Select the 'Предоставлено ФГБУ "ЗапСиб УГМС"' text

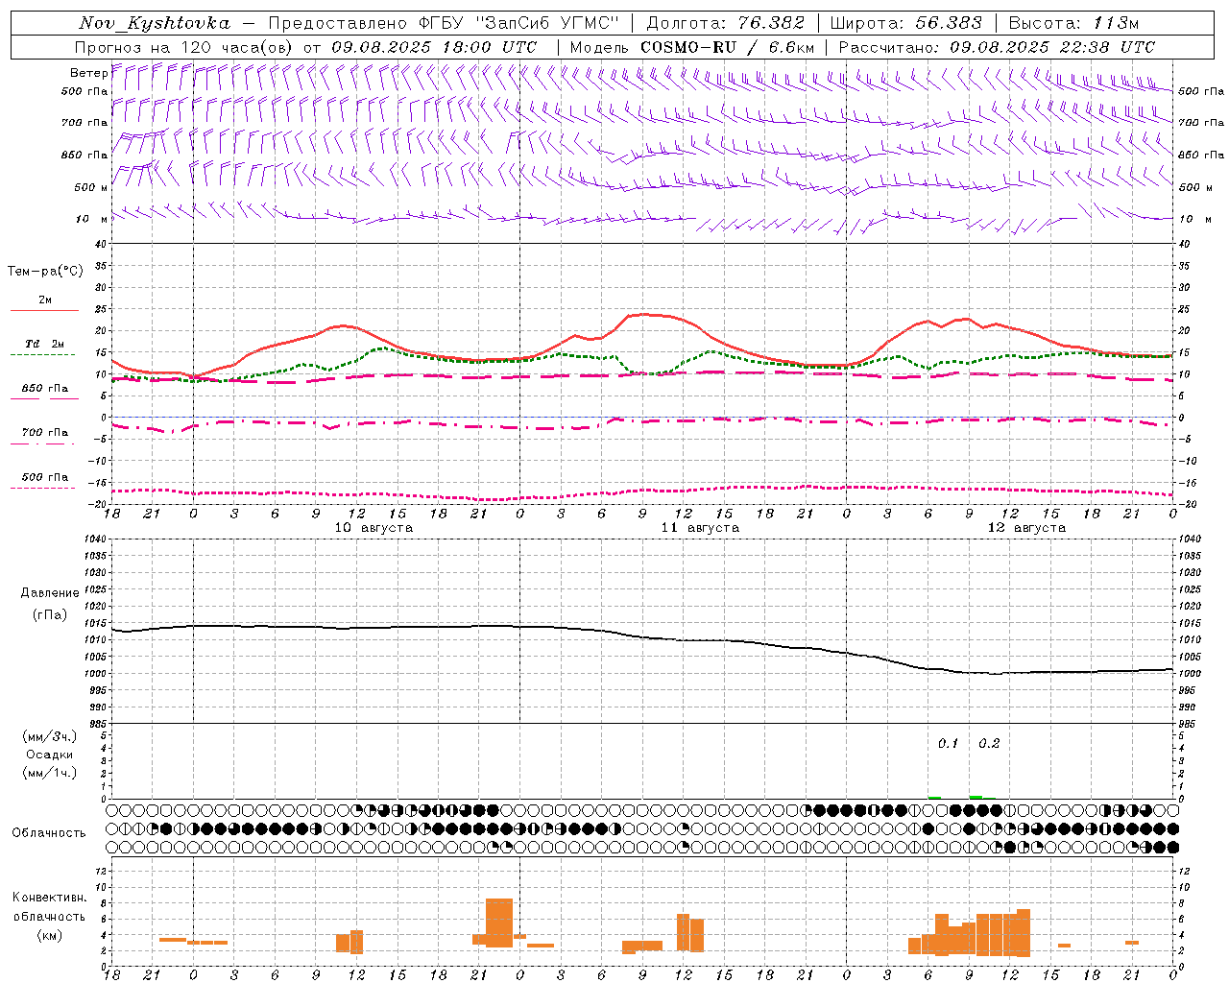[444, 23]
